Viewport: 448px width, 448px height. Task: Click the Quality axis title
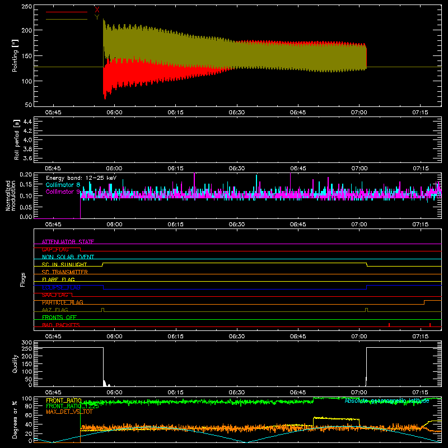[x=15, y=363]
